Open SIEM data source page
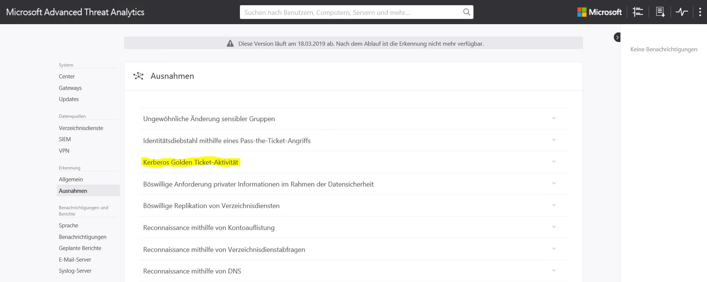 point(65,139)
